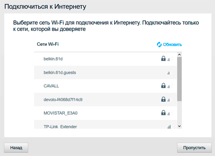The image size is (215, 156).
Task: Click signal strength icon for belkin.61d.guests
Action: point(168,73)
